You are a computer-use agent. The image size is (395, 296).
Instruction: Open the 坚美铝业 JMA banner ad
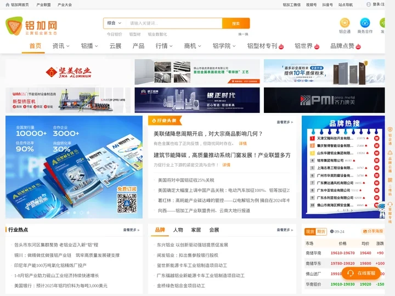coord(68,72)
